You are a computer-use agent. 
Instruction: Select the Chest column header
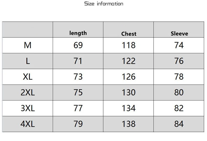pyautogui.click(x=129, y=34)
